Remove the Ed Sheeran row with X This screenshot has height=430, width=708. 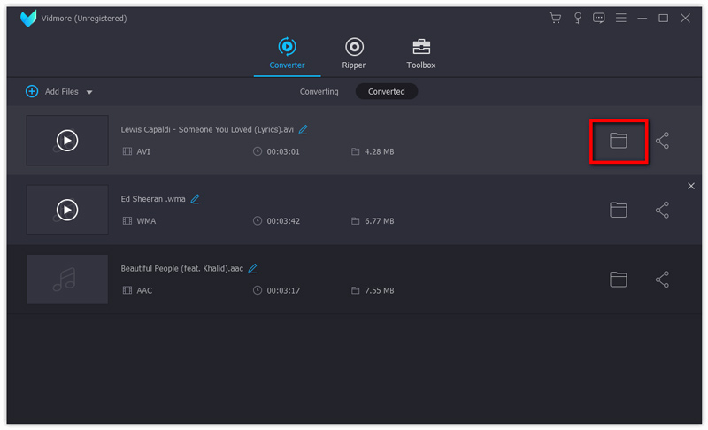pos(691,186)
